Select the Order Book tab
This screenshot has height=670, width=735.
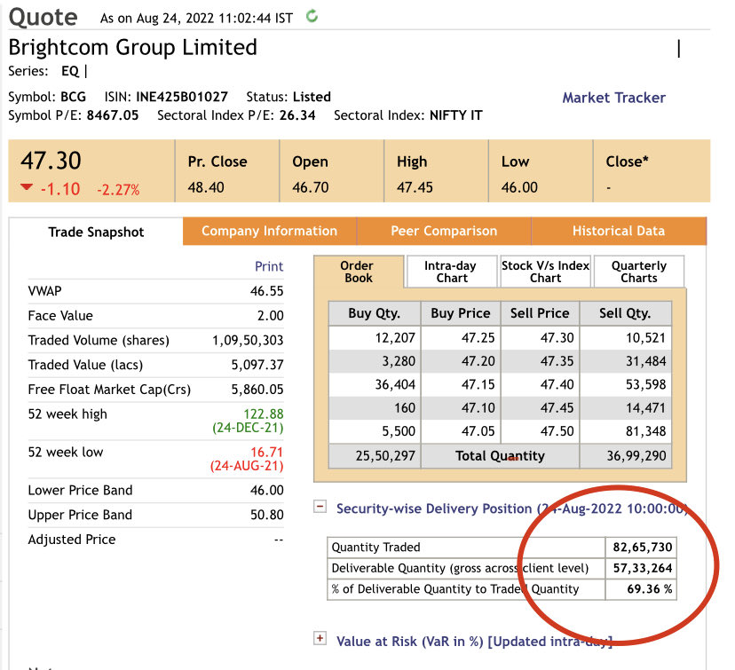coord(358,272)
